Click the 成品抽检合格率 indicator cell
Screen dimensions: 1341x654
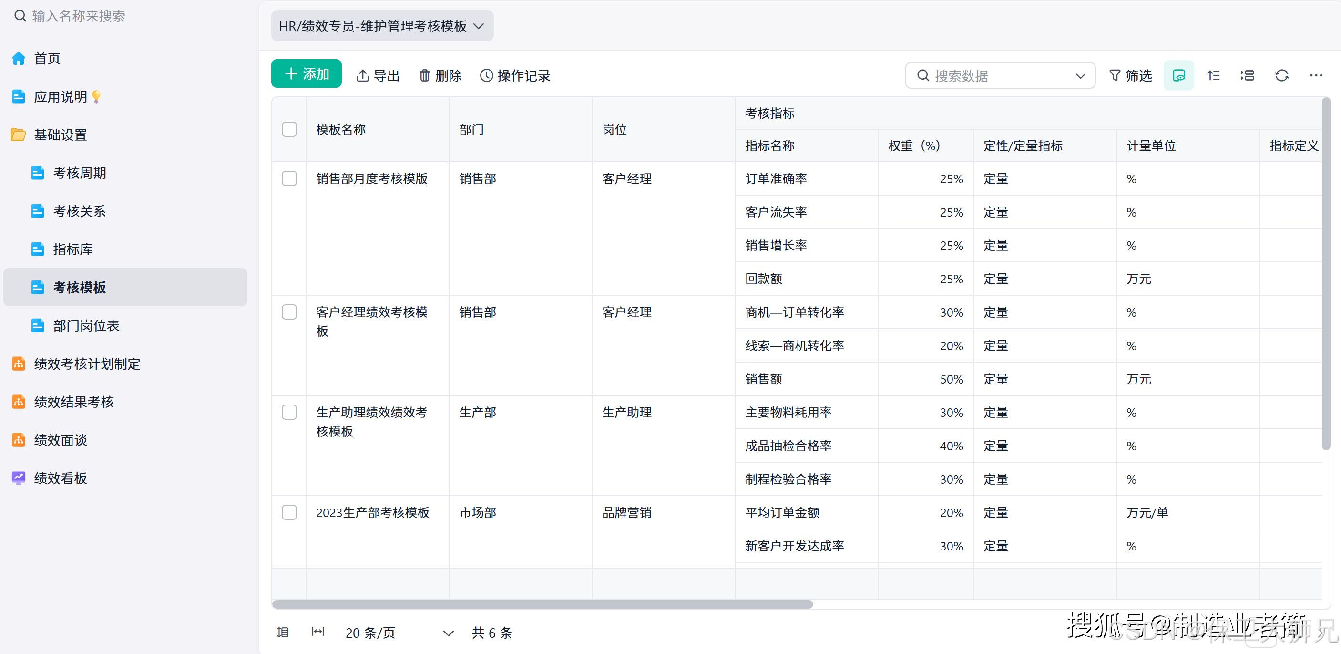pos(807,446)
